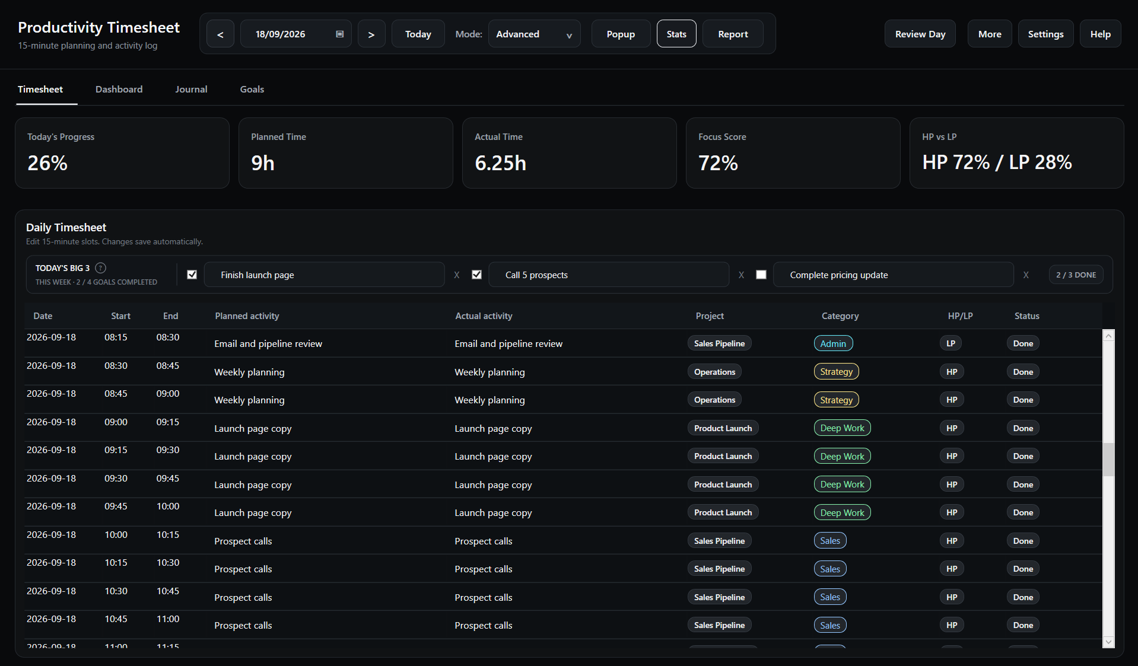Image resolution: width=1138 pixels, height=666 pixels.
Task: Toggle the Stats button
Action: [676, 34]
